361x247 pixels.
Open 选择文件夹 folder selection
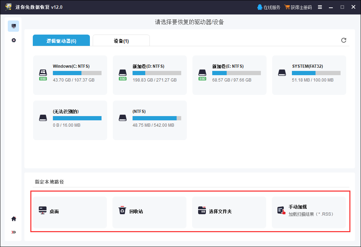pyautogui.click(x=229, y=212)
